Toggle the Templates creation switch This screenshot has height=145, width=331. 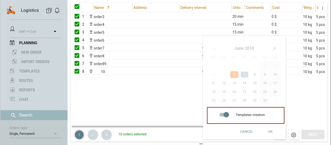point(225,115)
